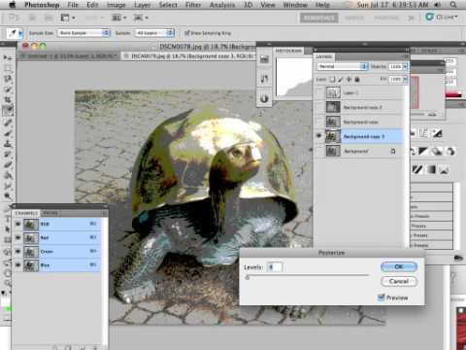Click OK in Posterize dialog
Screen dimensions: 466x350
click(x=399, y=266)
